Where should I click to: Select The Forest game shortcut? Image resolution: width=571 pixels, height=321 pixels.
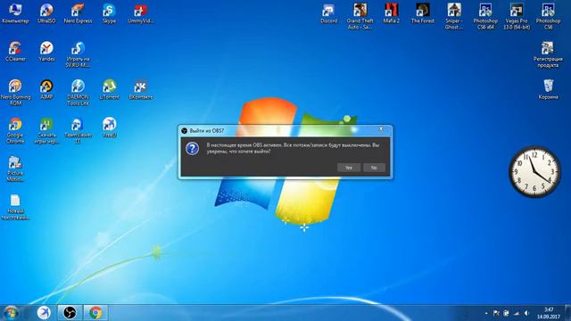click(422, 13)
